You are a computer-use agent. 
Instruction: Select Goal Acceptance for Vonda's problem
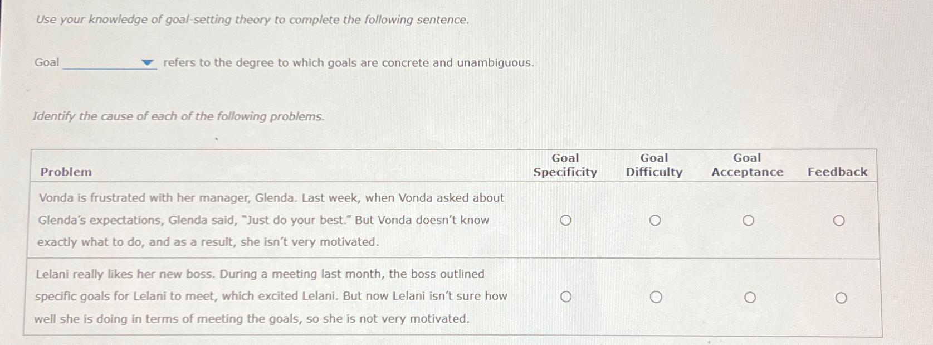click(749, 221)
